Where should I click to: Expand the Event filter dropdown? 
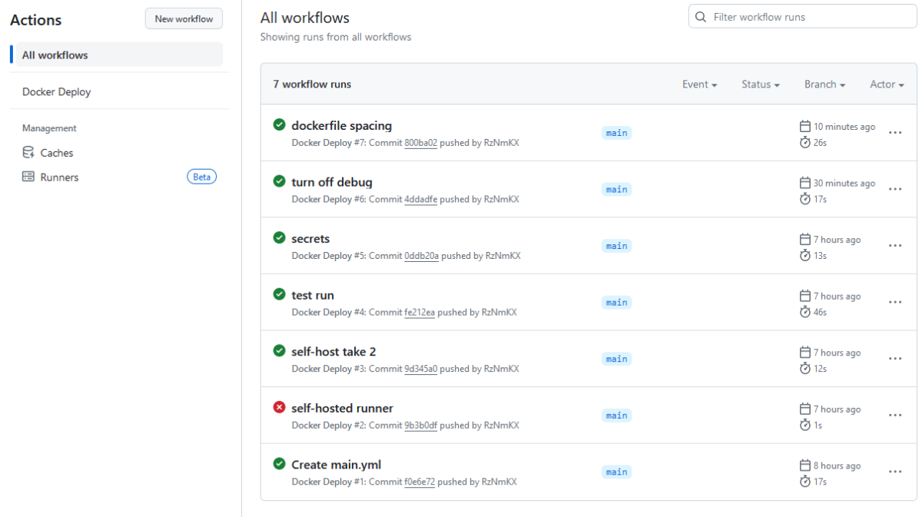click(x=699, y=85)
